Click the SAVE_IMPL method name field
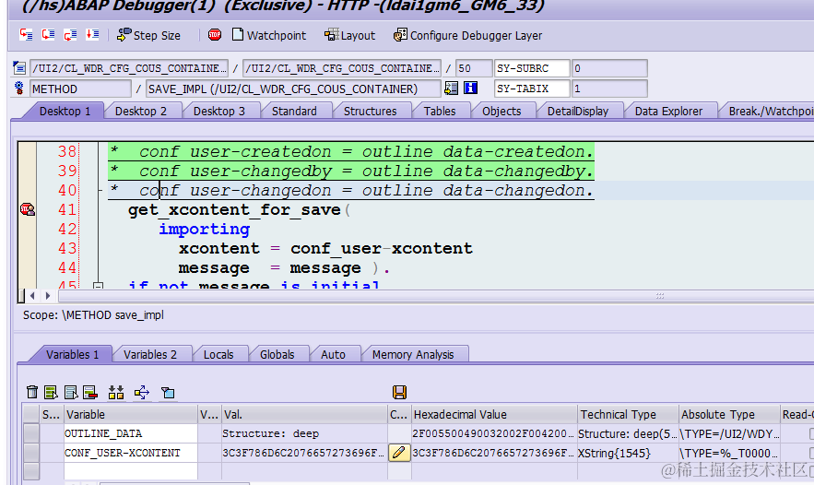 tap(293, 89)
